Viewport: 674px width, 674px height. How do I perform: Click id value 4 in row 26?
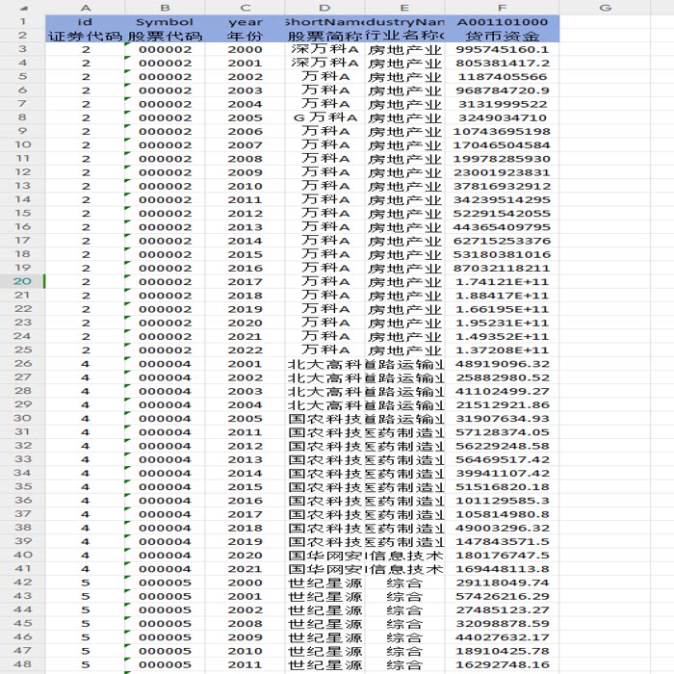(85, 364)
